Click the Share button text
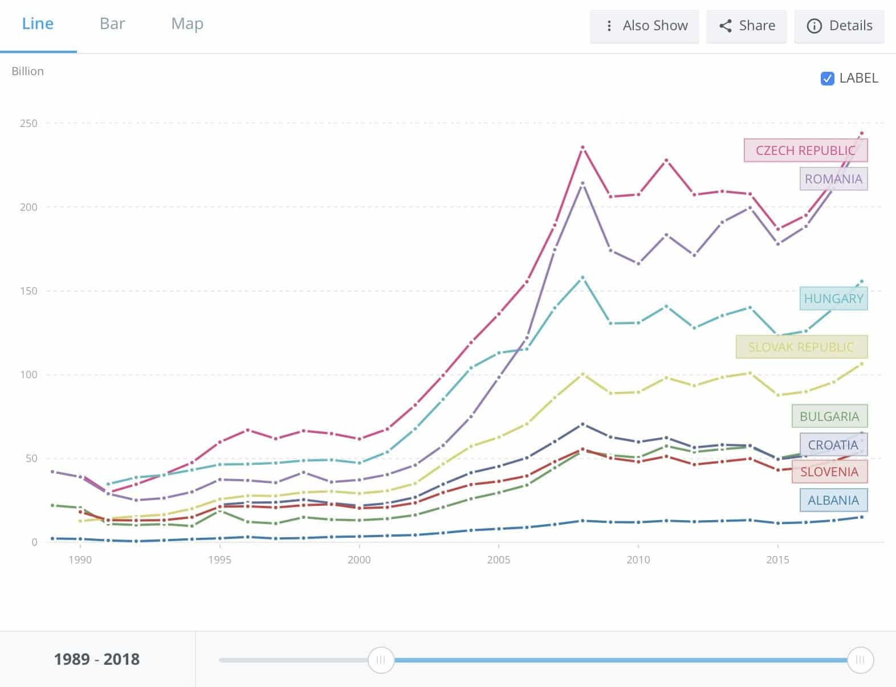 tap(757, 26)
